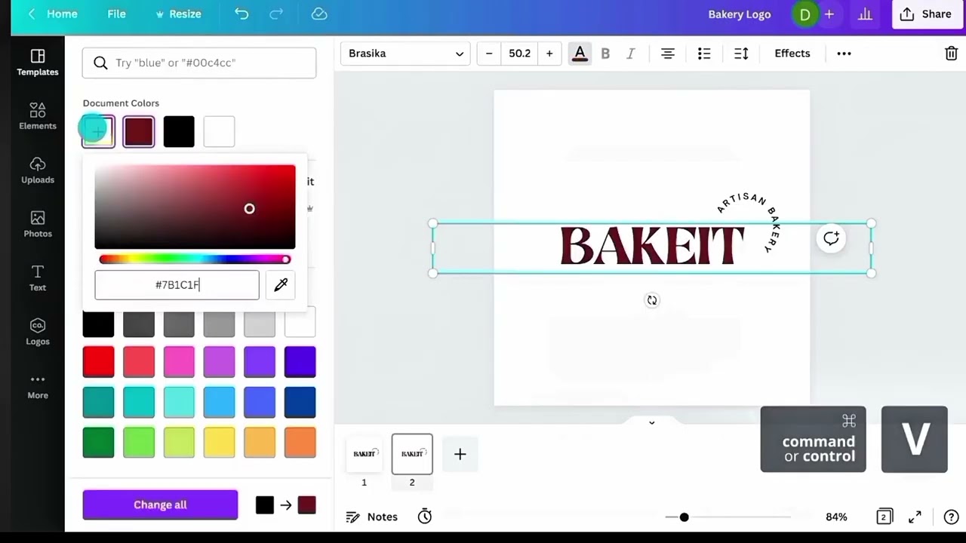Click the Redo arrow
Viewport: 966px width, 543px height.
tap(276, 14)
